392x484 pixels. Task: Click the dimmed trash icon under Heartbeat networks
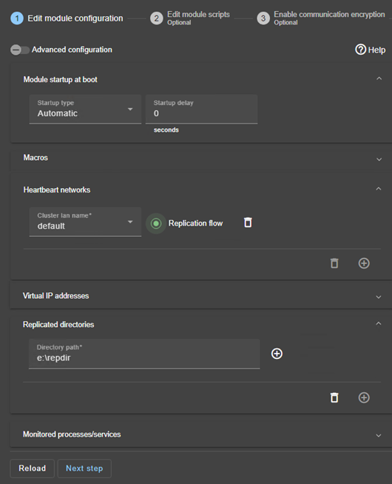click(x=334, y=263)
